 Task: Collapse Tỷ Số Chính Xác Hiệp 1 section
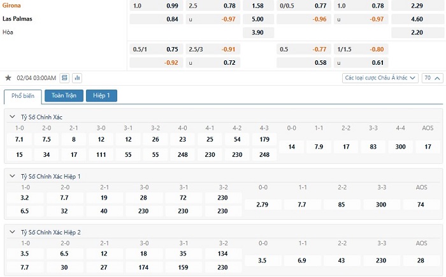[x=12, y=176]
